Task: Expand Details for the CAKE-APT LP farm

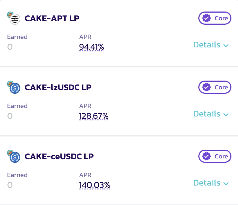Action: click(x=211, y=45)
